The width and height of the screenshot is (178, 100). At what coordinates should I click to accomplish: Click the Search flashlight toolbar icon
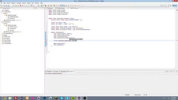click(57, 6)
